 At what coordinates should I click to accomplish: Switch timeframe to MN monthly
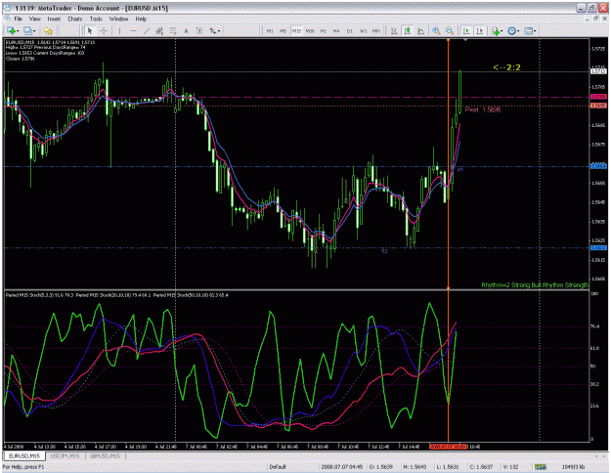coord(375,30)
